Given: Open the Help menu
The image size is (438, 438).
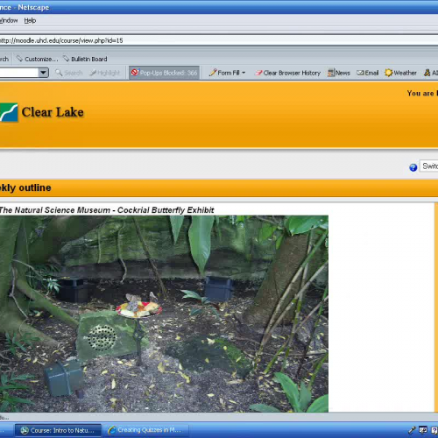Looking at the screenshot, I should [30, 20].
